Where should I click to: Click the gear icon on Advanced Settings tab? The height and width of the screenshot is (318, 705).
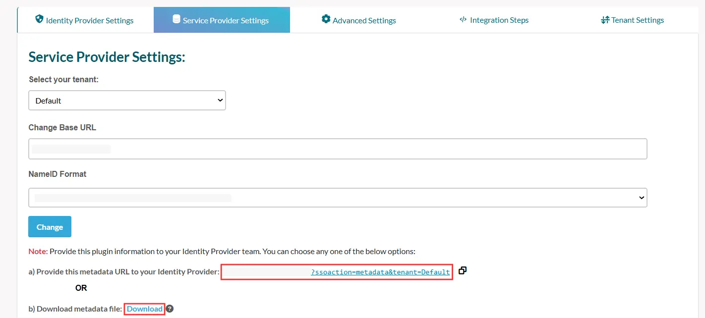point(326,19)
